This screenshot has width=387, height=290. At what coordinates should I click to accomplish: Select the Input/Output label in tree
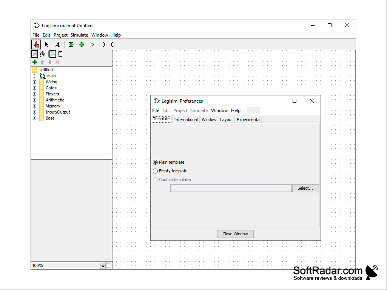tap(58, 112)
